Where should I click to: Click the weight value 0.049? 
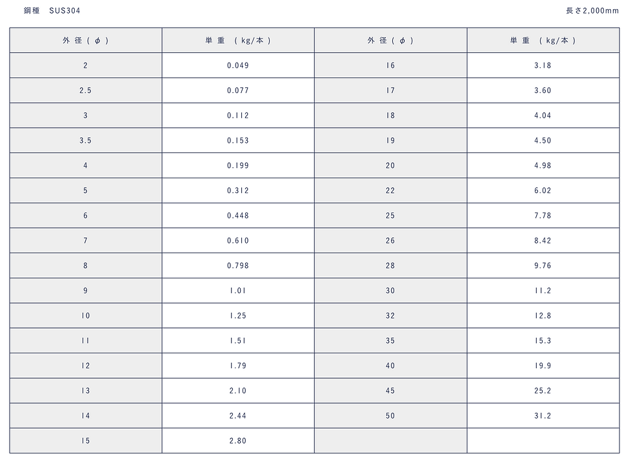coord(237,65)
